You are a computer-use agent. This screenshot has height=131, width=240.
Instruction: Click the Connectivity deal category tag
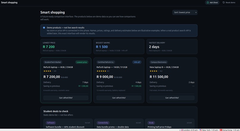pos(103,123)
